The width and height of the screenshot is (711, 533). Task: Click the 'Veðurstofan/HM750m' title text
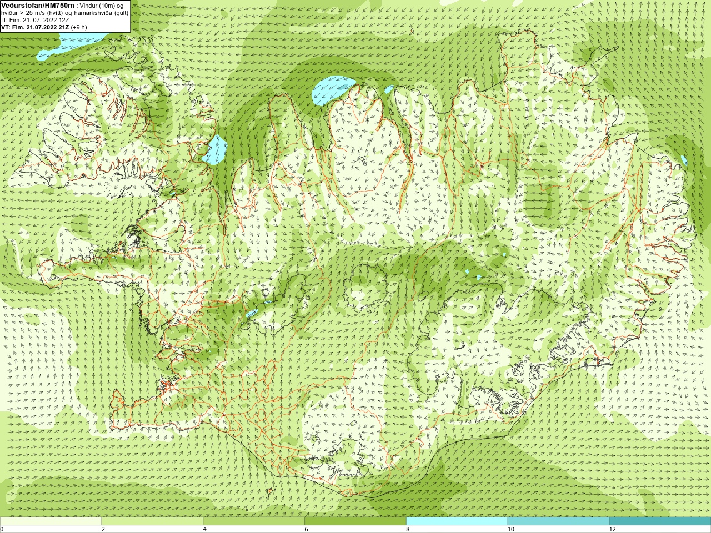point(38,5)
